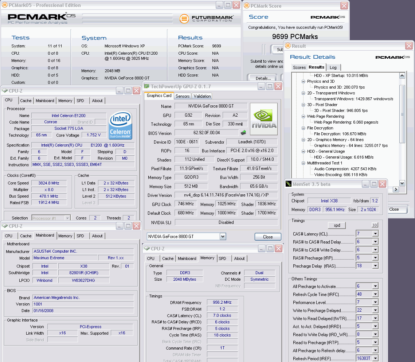Click the Intel Celeron logo in CPU-Z
Screen dimensions: 415x362
click(121, 125)
